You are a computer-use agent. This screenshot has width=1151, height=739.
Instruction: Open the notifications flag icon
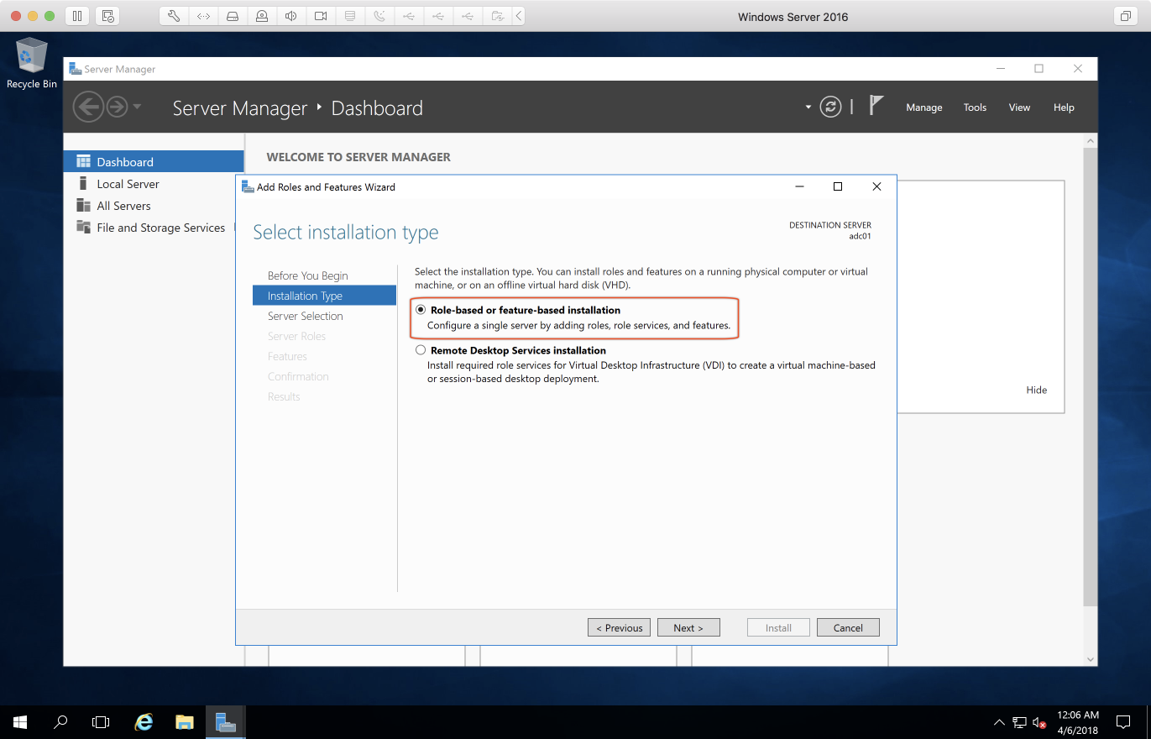[876, 106]
